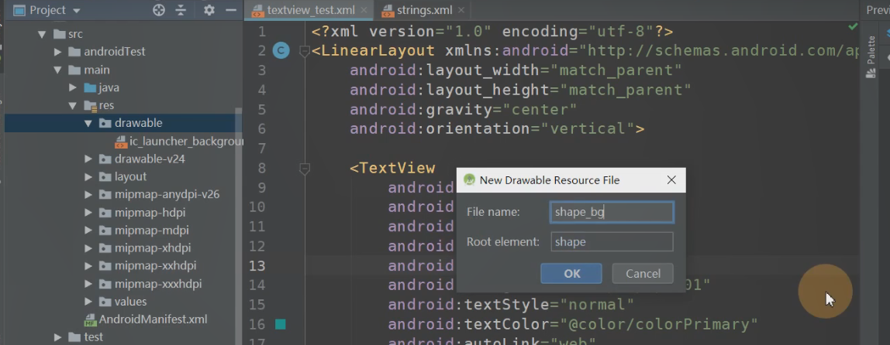Cancel the New Drawable Resource dialog
The image size is (890, 345).
(642, 273)
